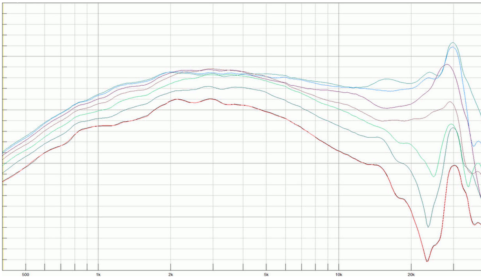This screenshot has height=279, width=481.
Task: Click the 1k frequency axis label
Action: coord(98,275)
